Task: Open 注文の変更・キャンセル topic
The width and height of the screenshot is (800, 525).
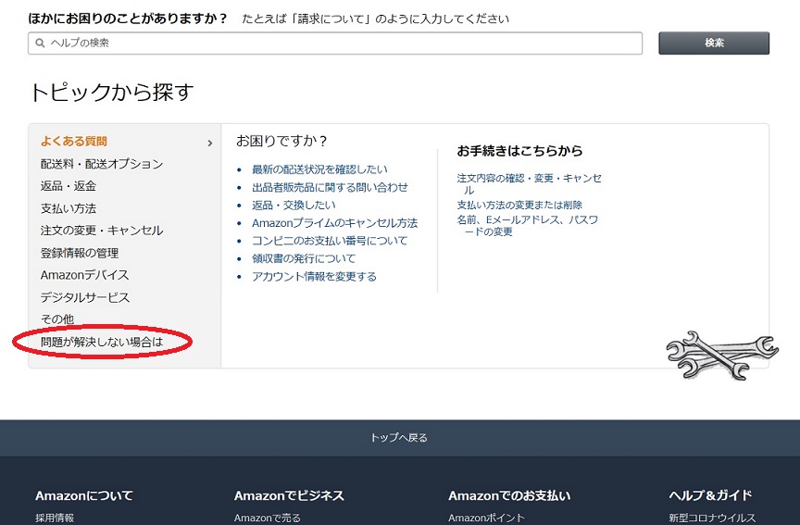Action: pyautogui.click(x=102, y=231)
